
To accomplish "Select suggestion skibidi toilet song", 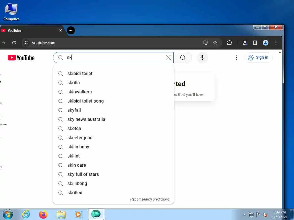I will click(x=113, y=101).
